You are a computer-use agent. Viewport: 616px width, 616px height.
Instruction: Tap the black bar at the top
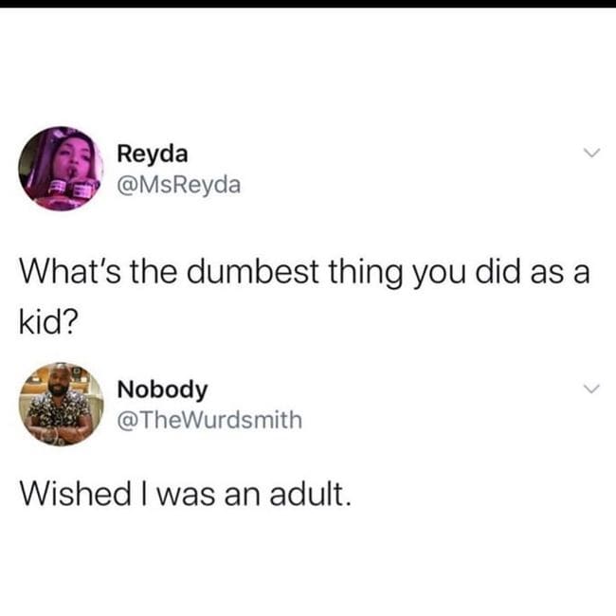point(308,4)
